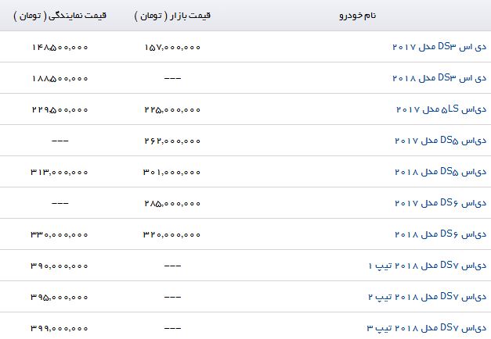Select the DS7 type 3 dealer price 399,000,000

click(x=60, y=329)
